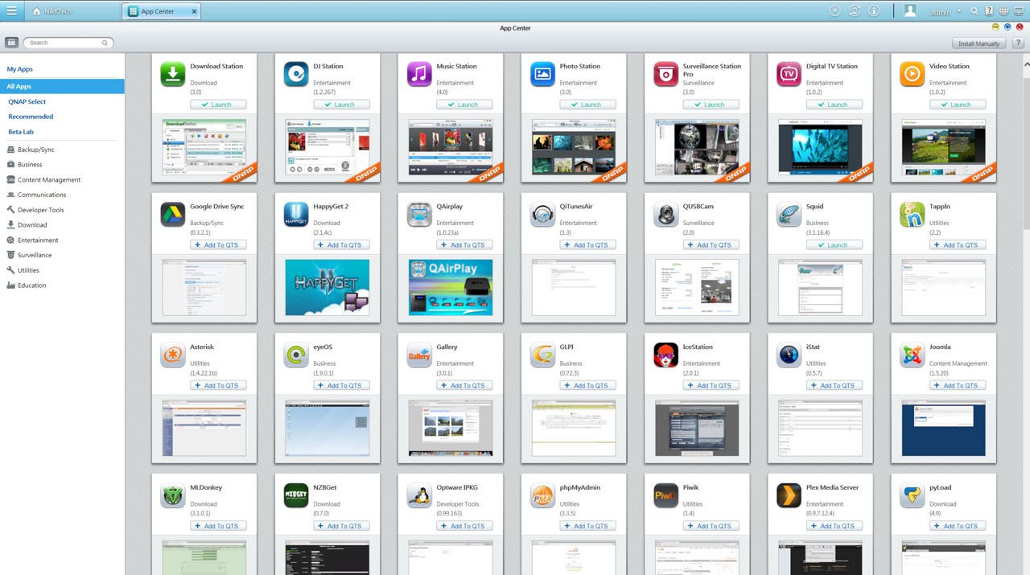
Task: Open the external devices icon
Action: pyautogui.click(x=855, y=11)
